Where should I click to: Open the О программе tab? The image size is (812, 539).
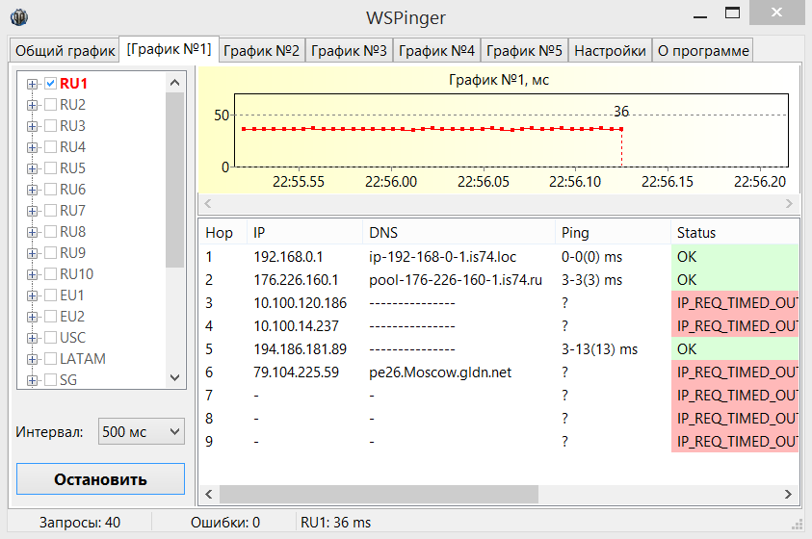tap(701, 50)
